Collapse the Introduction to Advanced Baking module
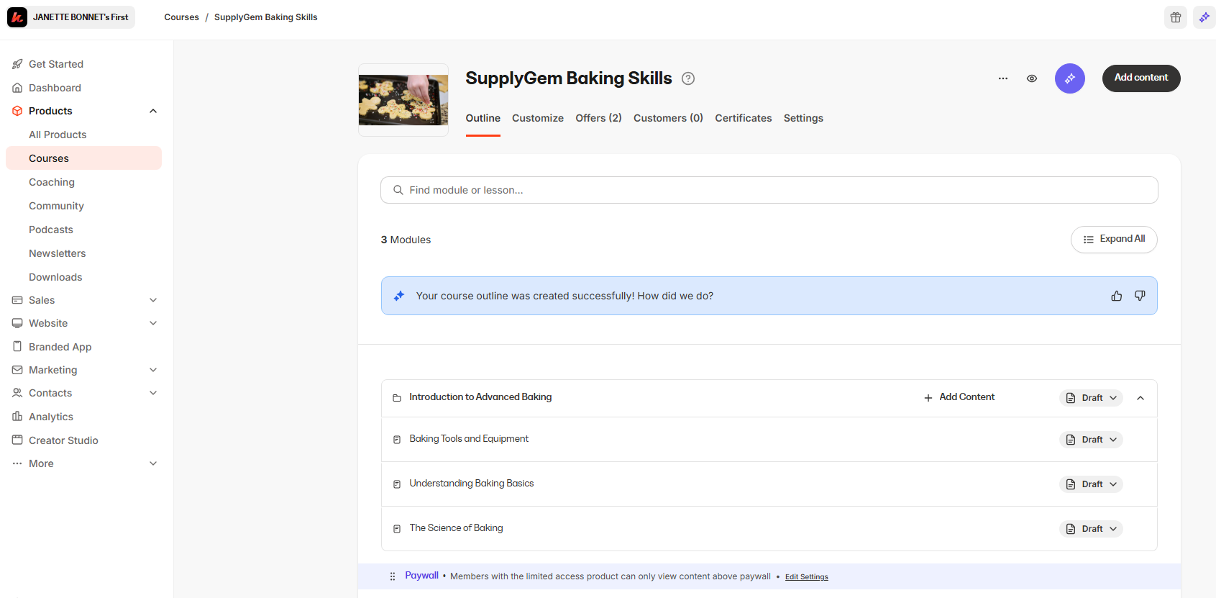 click(x=1140, y=398)
